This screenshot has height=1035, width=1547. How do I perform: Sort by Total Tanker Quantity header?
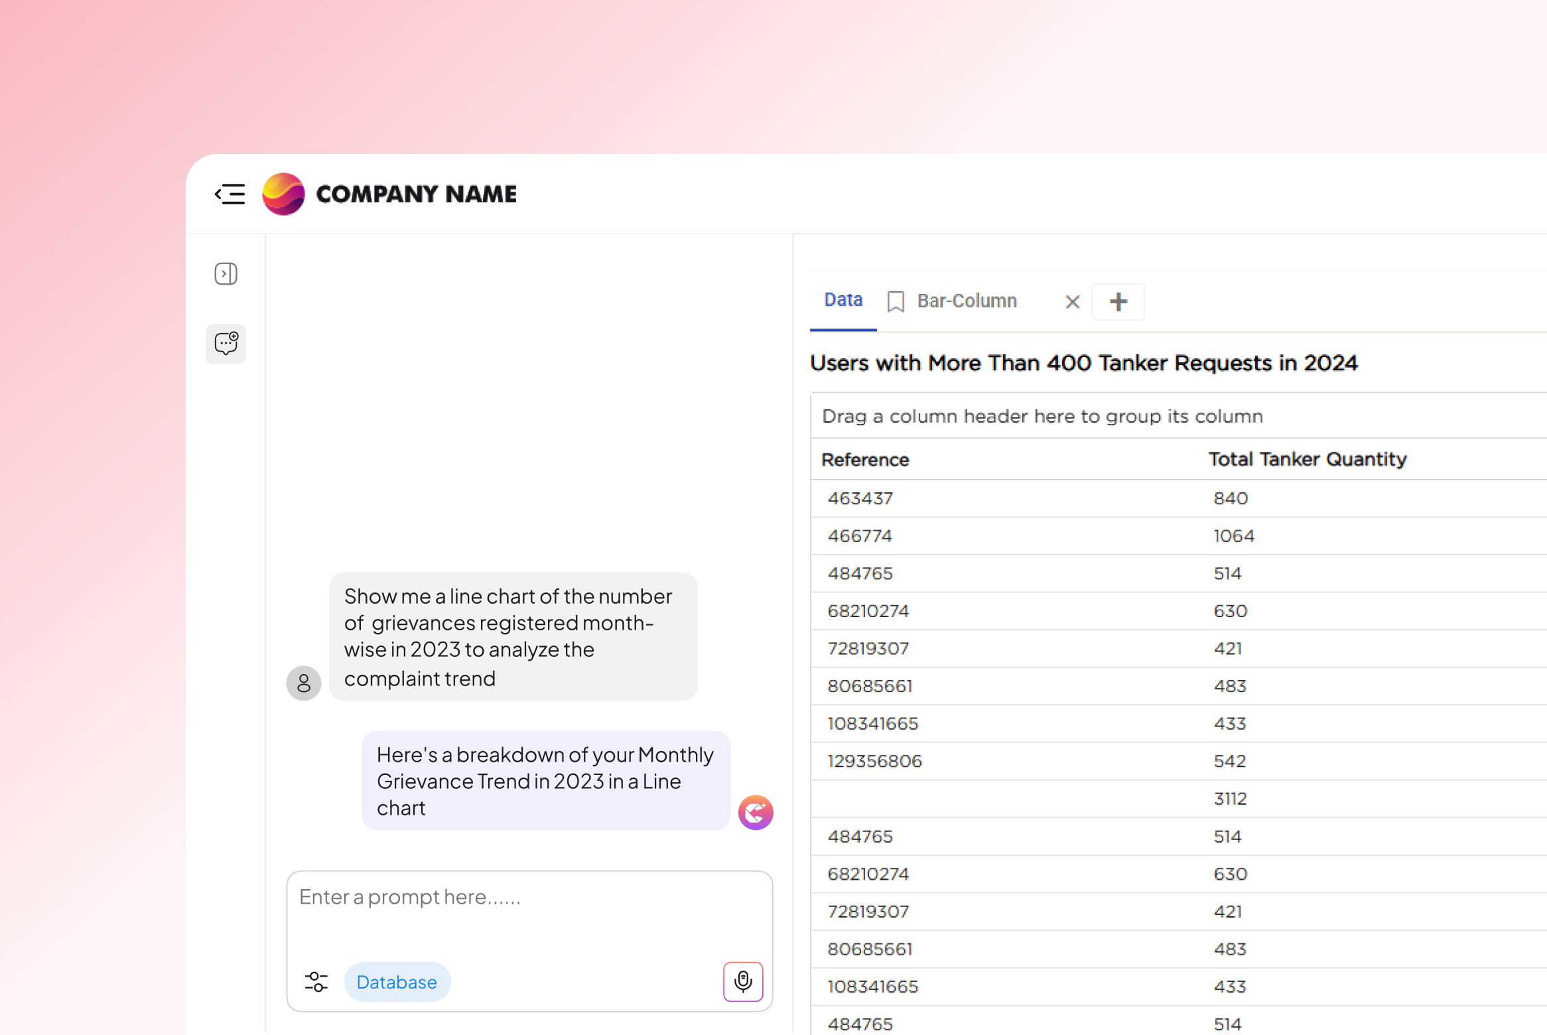1307,458
